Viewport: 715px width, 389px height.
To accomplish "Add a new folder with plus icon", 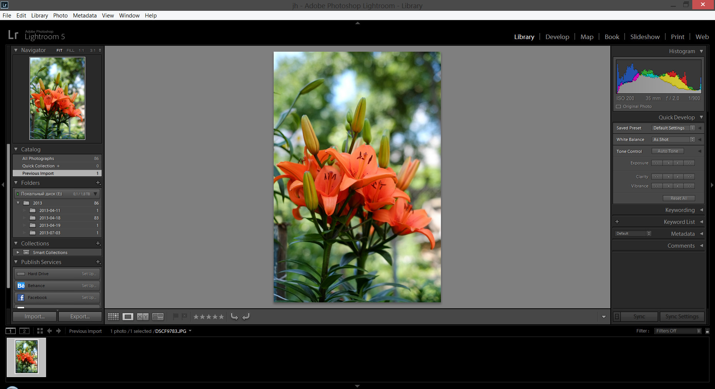I will tap(98, 183).
